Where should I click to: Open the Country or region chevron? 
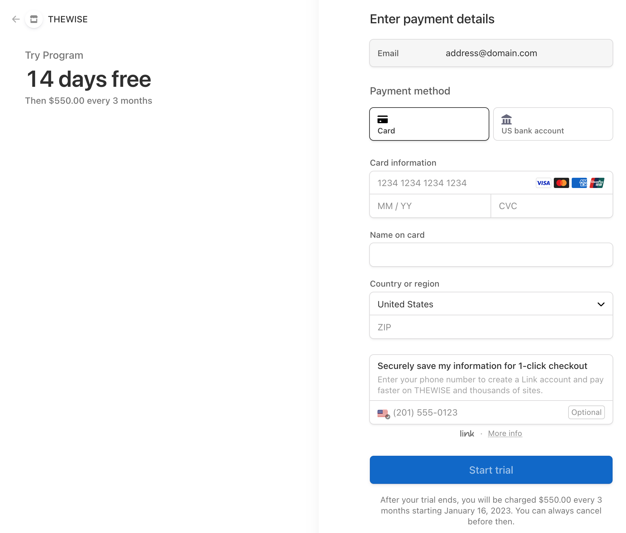pos(602,304)
